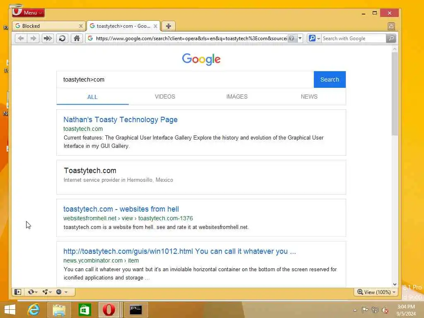Click the Fast Forward button
Screen dimensions: 424x318
pos(48,39)
